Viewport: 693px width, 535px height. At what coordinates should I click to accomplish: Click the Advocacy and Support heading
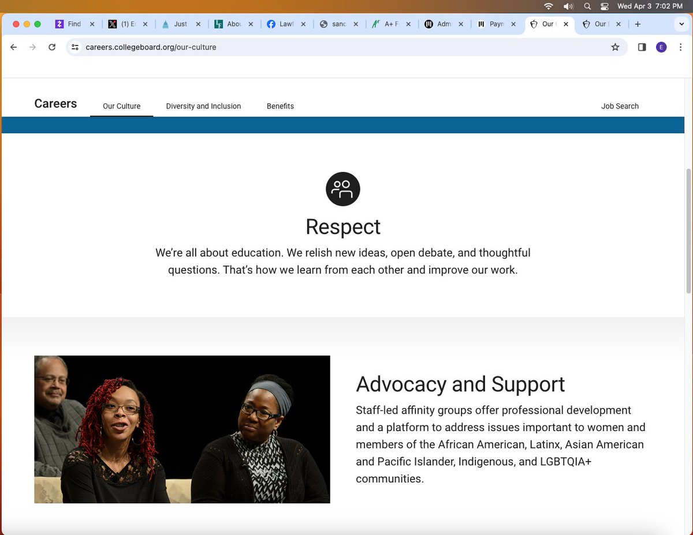coord(460,384)
